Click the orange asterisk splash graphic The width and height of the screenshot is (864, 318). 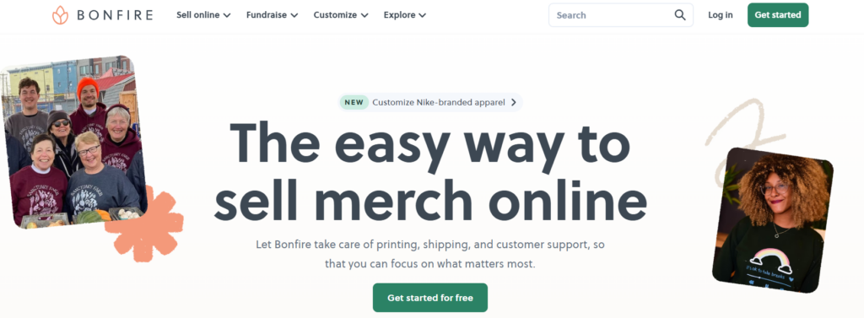[146, 224]
